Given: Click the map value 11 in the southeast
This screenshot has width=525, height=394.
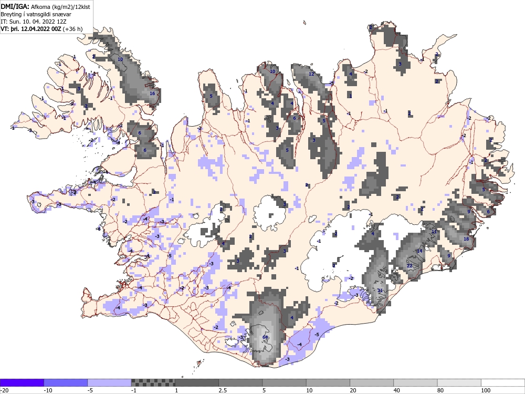Looking at the screenshot, I should [434, 232].
